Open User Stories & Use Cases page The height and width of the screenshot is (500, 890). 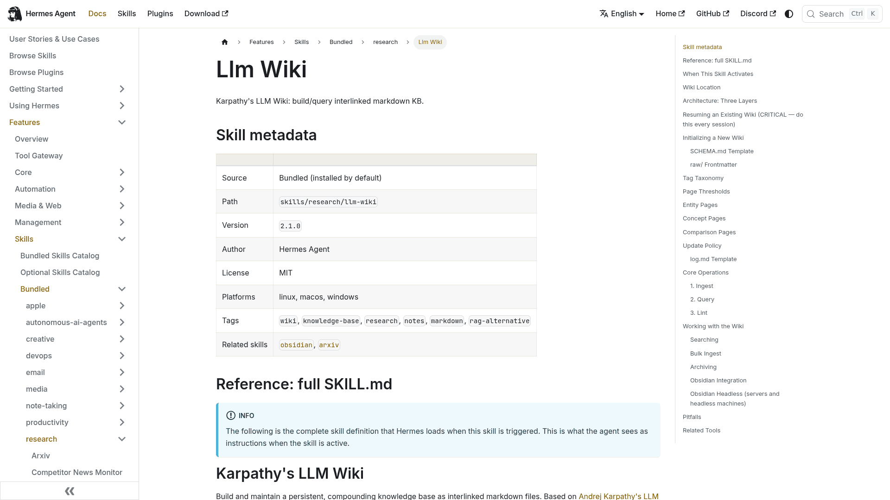[54, 39]
